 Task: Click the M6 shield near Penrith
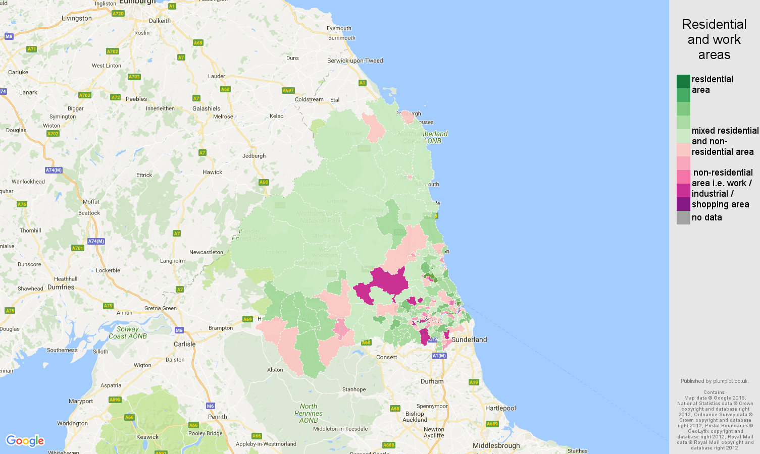(211, 406)
